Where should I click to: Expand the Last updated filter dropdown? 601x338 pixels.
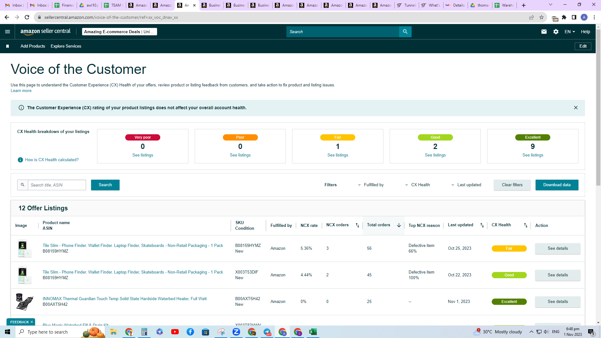tap(466, 185)
